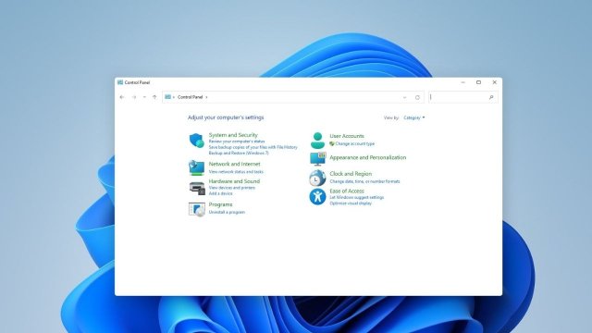Open recent locations dropdown arrow
This screenshot has height=333, width=592.
144,97
